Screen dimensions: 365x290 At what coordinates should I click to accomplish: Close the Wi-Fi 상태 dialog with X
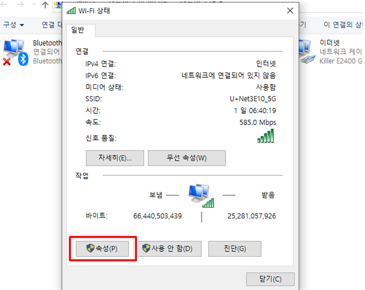point(290,11)
